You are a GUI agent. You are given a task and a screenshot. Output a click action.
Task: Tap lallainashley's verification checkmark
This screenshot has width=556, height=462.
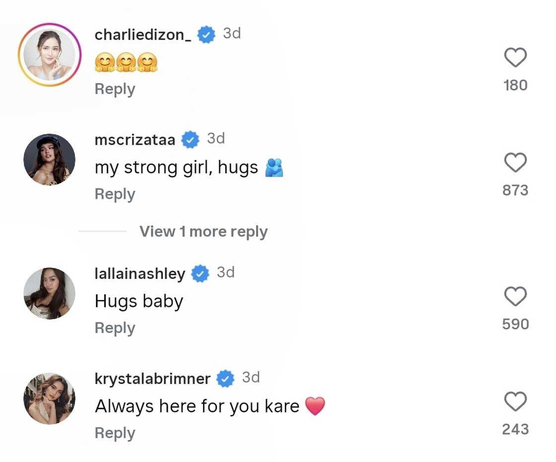(200, 273)
